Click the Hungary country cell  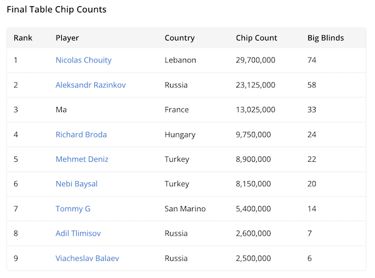pyautogui.click(x=180, y=134)
